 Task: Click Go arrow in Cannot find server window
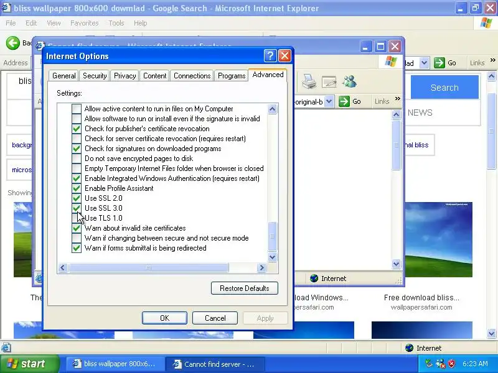pyautogui.click(x=344, y=101)
